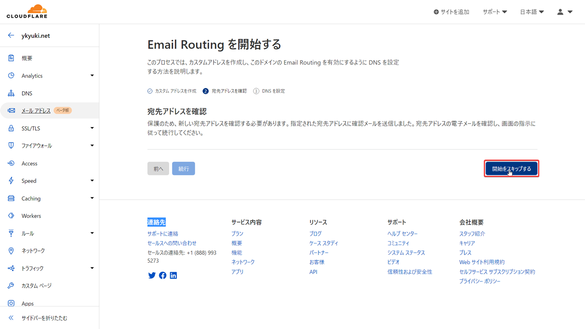Click the 宛先アドレスを確認 step indicator

tap(224, 91)
